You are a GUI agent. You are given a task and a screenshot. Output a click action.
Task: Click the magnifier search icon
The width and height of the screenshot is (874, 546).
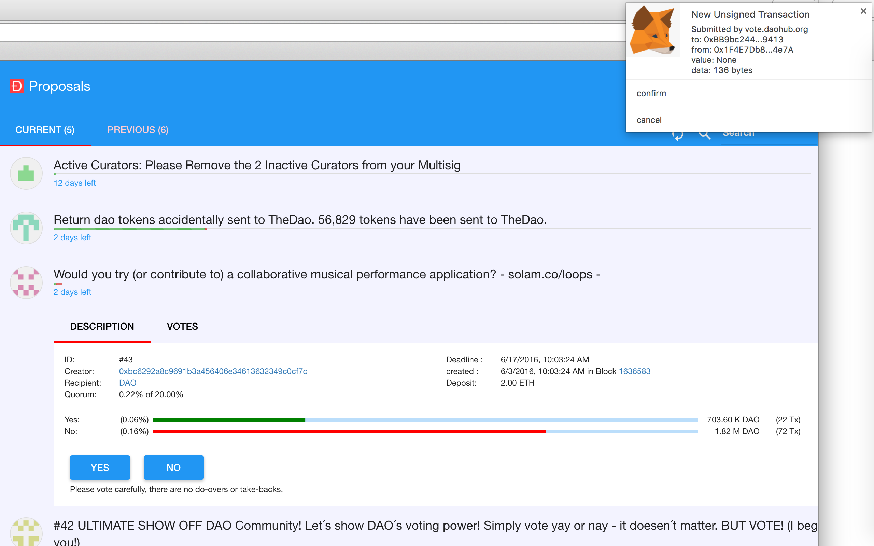[x=704, y=134]
